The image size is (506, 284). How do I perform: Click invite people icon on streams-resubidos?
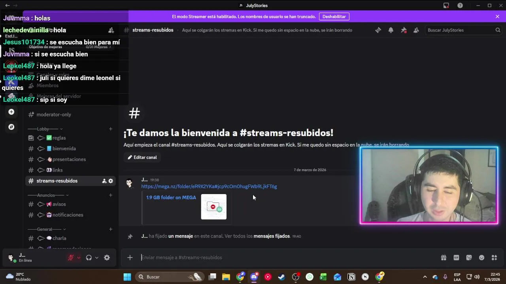pyautogui.click(x=104, y=181)
